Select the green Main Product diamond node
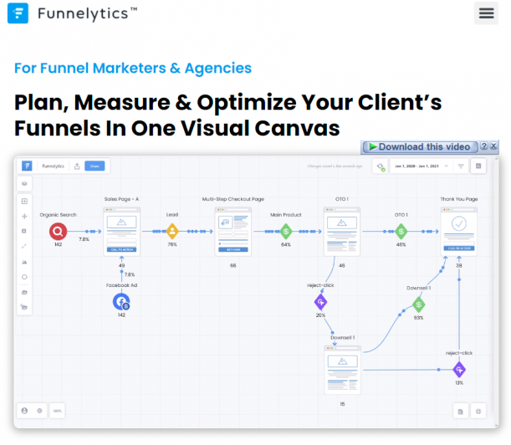The width and height of the screenshot is (511, 445). tap(286, 232)
